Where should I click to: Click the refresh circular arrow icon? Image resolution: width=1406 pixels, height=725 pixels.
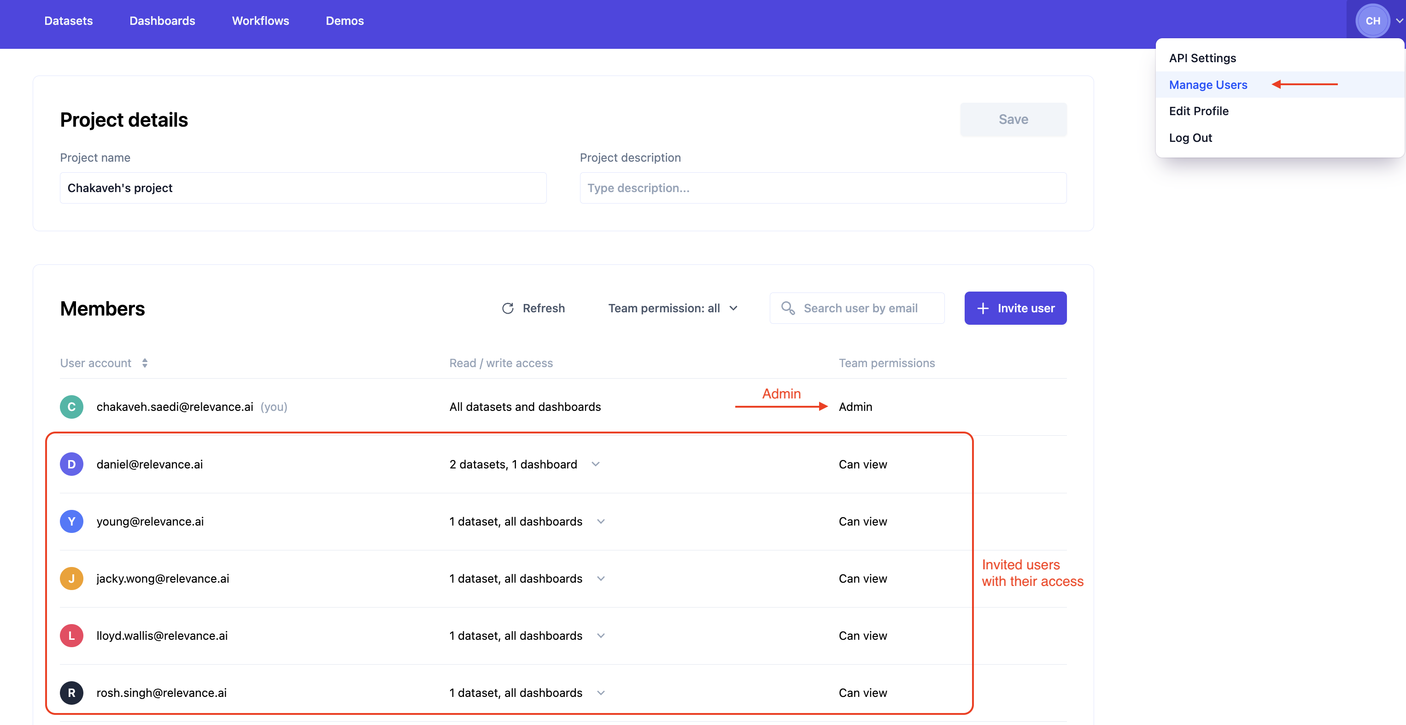coord(508,308)
